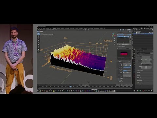The height and width of the screenshot is (118, 157).
Task: Switch to the Modeling workspace tab
Action: coord(58,29)
